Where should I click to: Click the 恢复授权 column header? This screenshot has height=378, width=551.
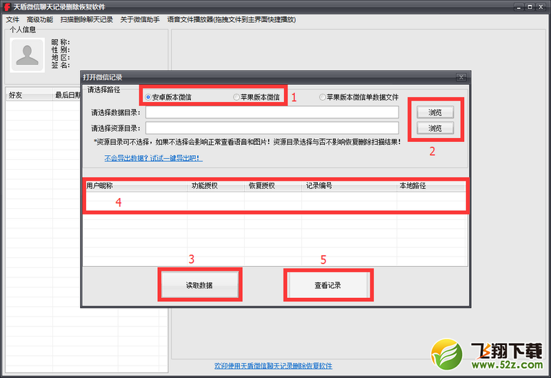[273, 186]
